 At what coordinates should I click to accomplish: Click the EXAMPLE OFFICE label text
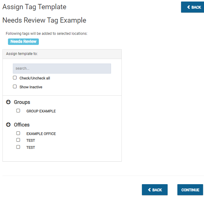[x=41, y=134]
